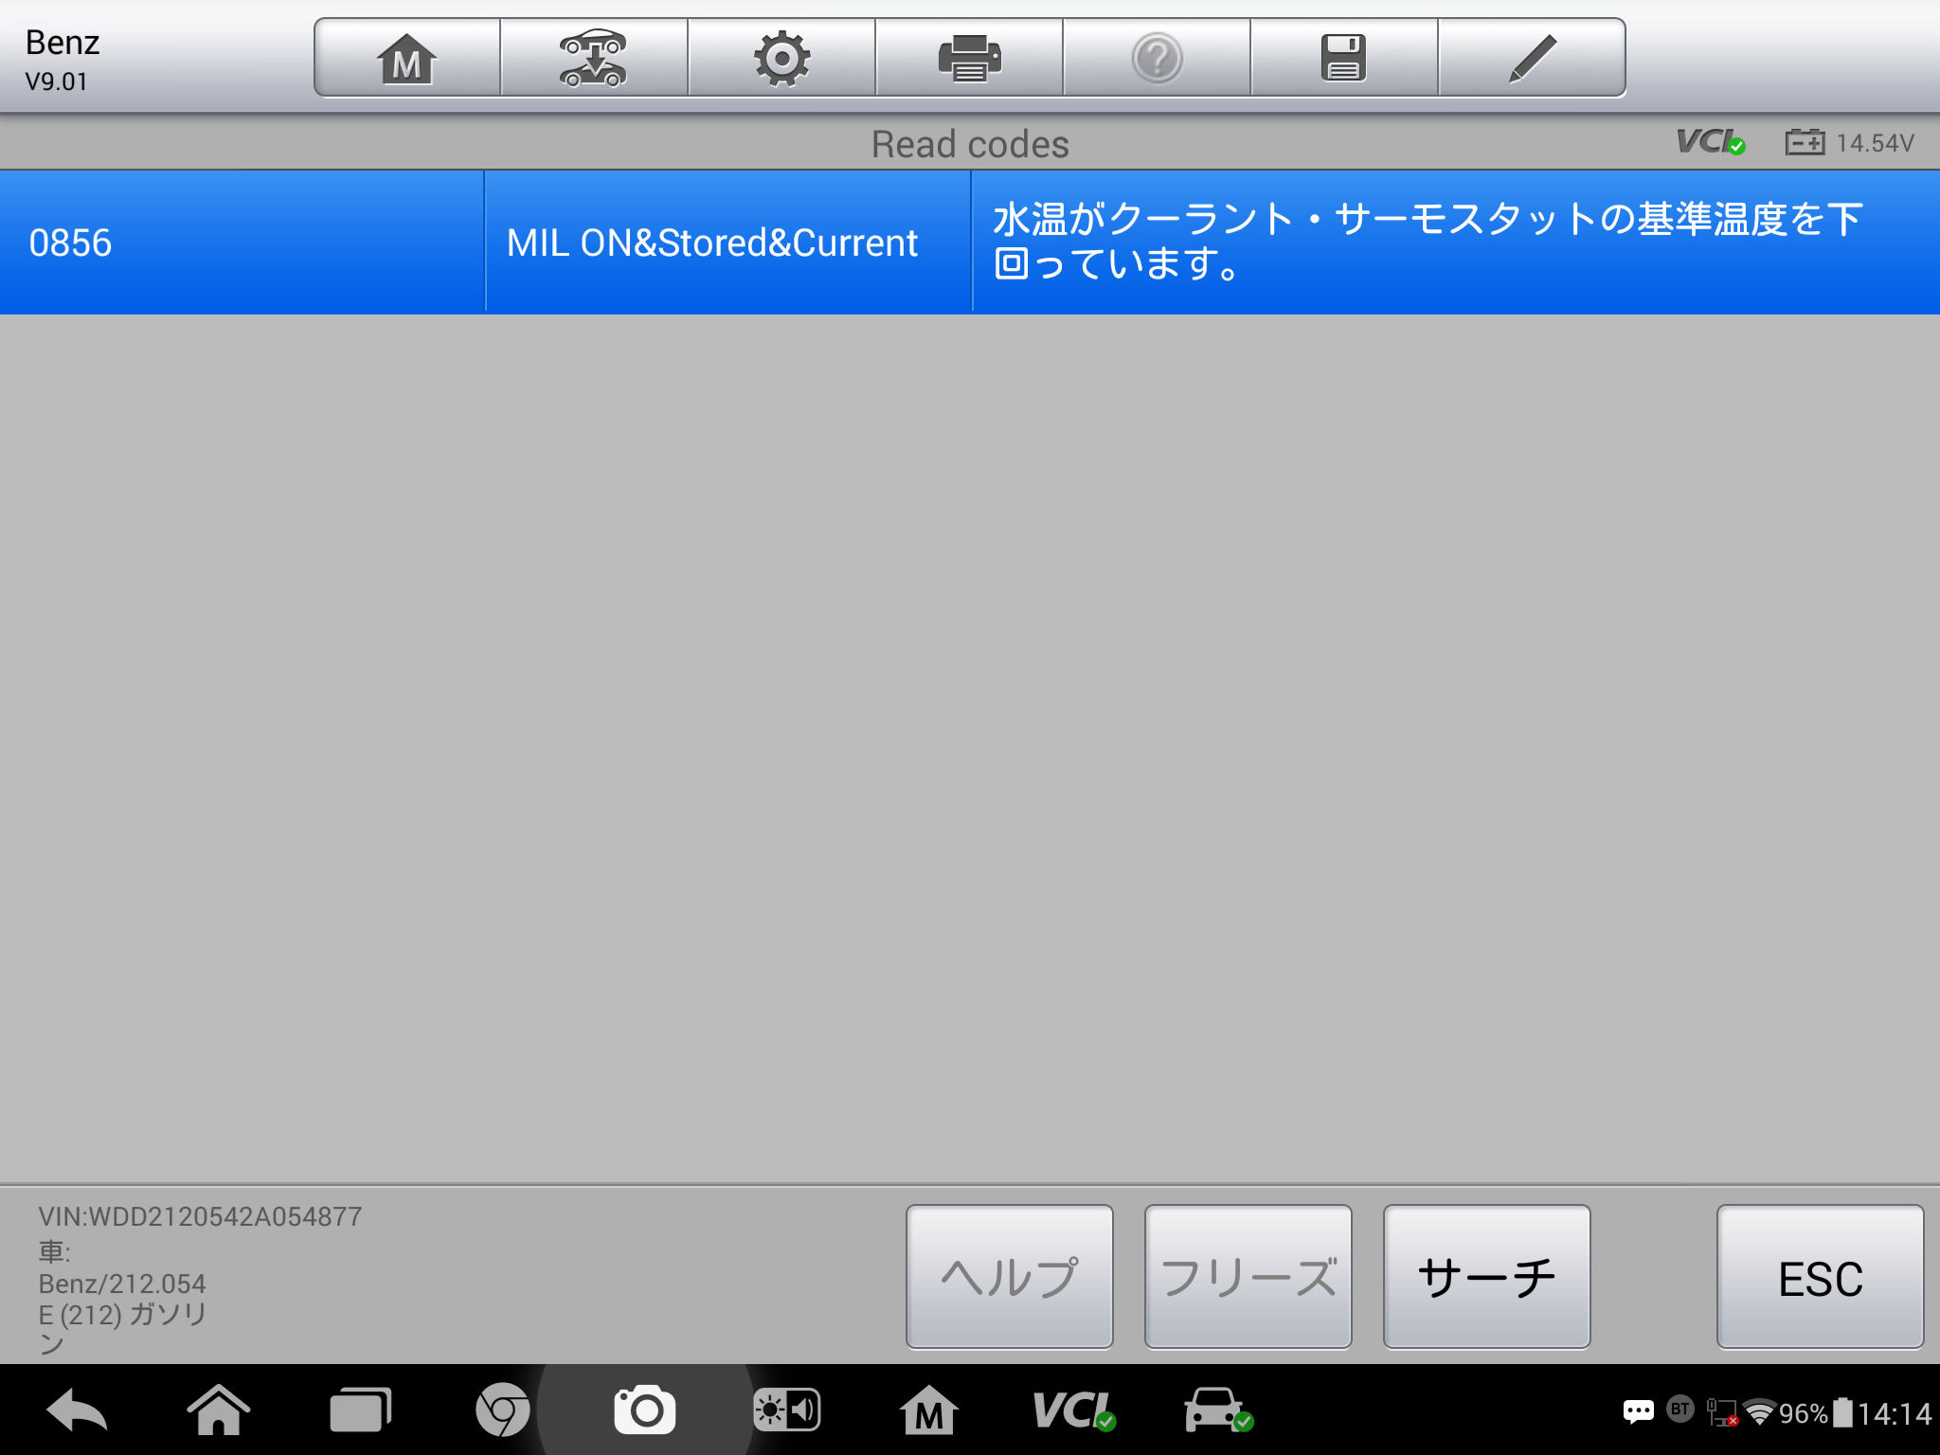Take a screenshot with camera icon
Viewport: 1940px width, 1455px height.
point(645,1411)
